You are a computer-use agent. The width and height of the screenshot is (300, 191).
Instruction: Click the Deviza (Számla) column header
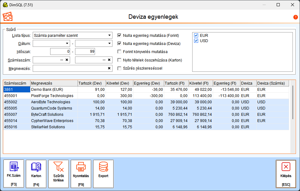click(273, 83)
